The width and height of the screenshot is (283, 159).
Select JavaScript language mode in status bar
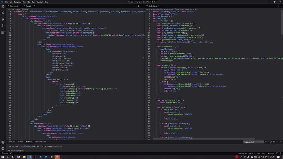tap(271, 153)
